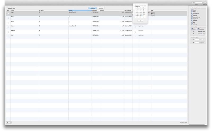Confirm date with the checkmark button
The height and width of the screenshot is (132, 212).
[140, 21]
